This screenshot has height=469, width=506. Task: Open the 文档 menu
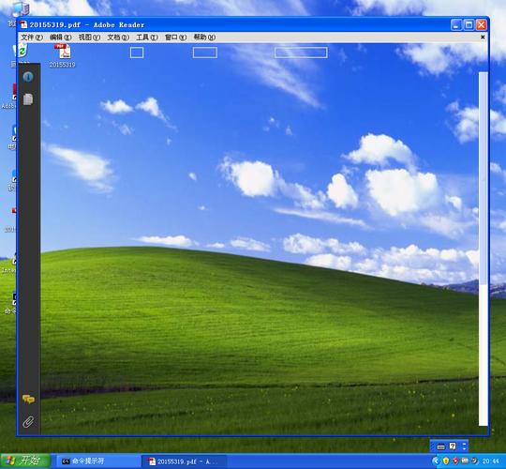pyautogui.click(x=118, y=38)
